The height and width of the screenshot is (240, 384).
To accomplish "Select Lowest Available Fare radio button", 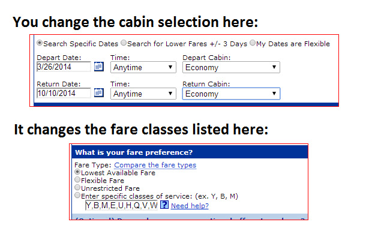I will pos(77,173).
